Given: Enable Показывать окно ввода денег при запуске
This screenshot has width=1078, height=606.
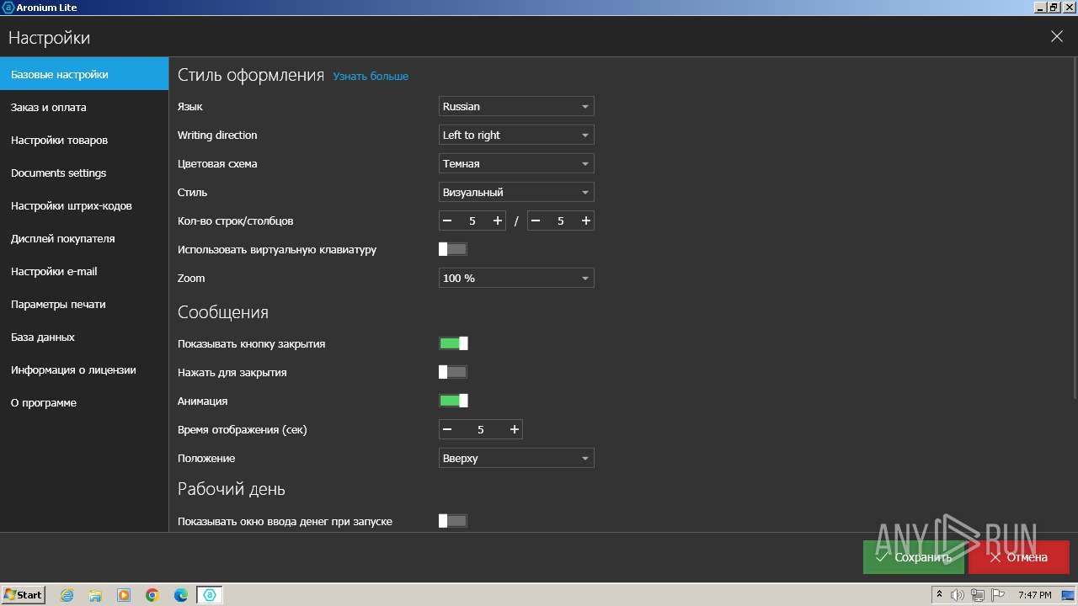Looking at the screenshot, I should tap(453, 521).
